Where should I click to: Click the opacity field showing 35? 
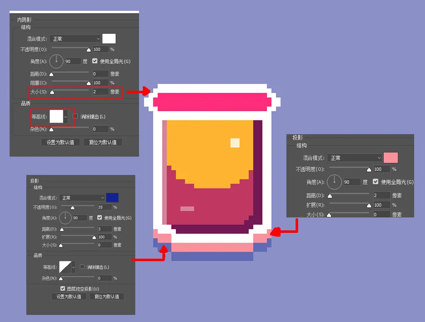point(105,207)
